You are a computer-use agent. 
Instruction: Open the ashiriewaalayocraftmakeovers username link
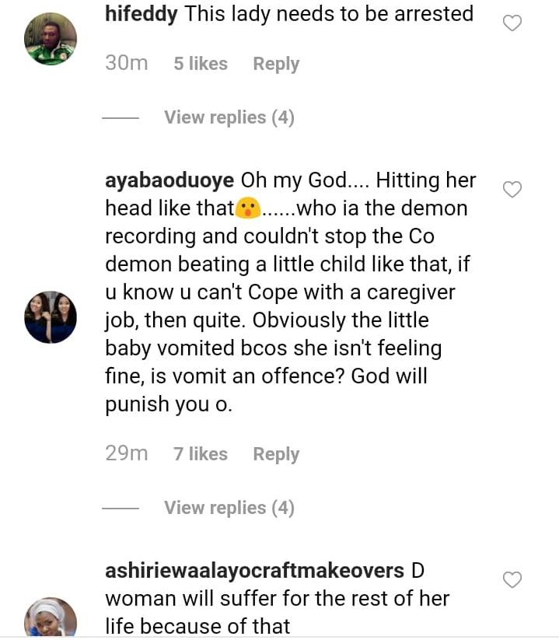[254, 571]
